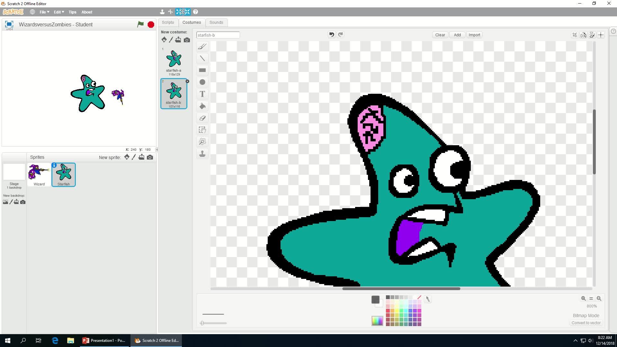Image resolution: width=617 pixels, height=347 pixels.
Task: Upload costume from file
Action: 178,40
